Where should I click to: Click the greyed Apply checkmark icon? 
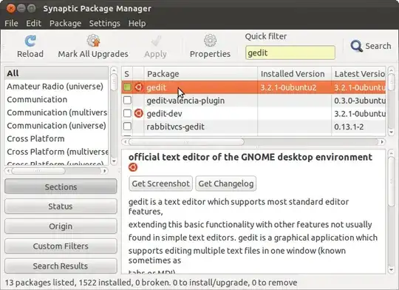156,41
